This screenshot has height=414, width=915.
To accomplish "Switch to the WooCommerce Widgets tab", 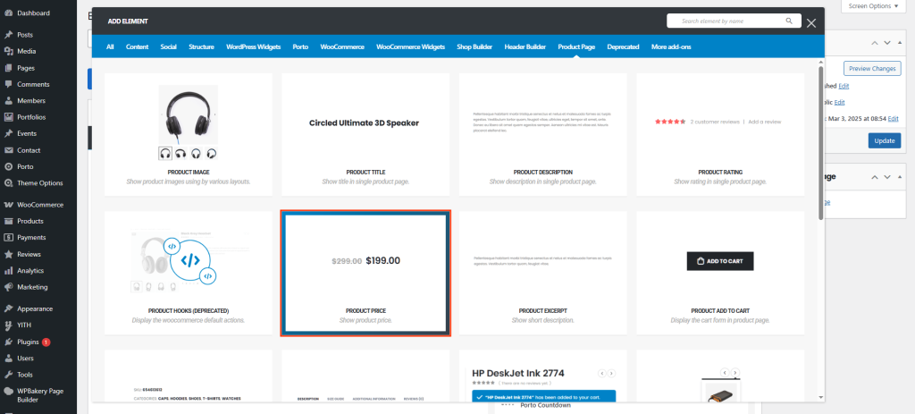I will [x=410, y=46].
